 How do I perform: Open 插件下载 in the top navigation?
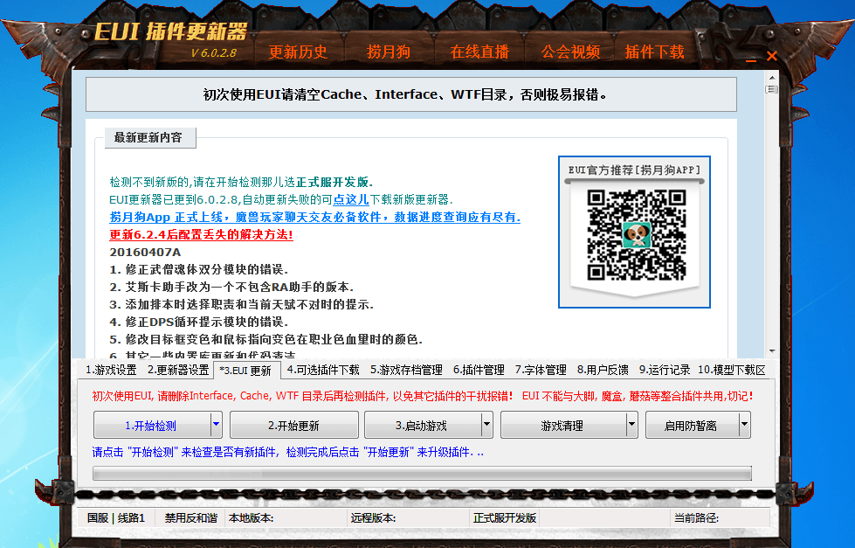click(x=654, y=52)
